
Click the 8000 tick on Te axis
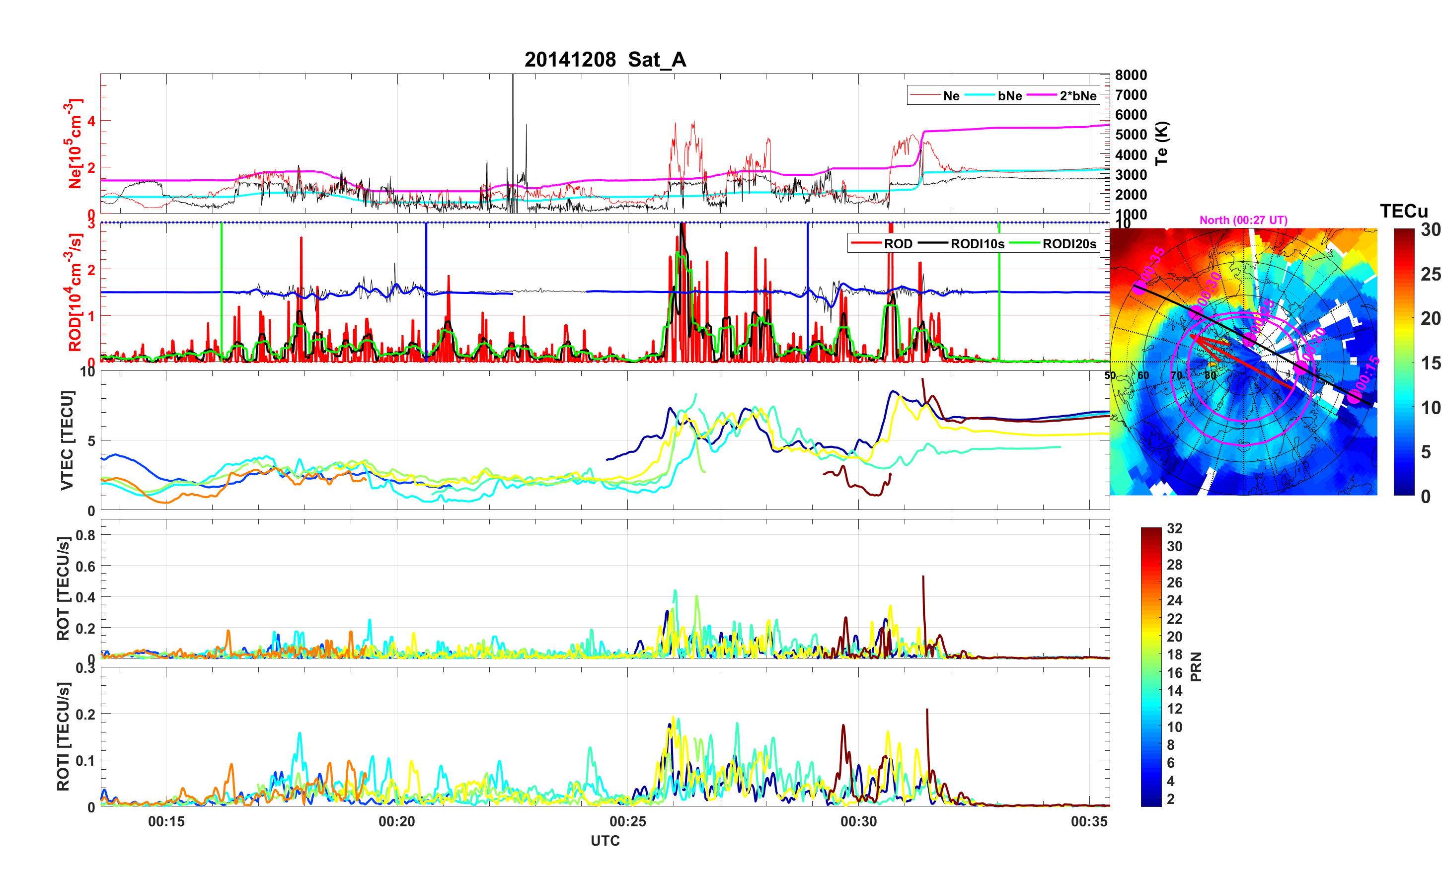tap(1131, 75)
